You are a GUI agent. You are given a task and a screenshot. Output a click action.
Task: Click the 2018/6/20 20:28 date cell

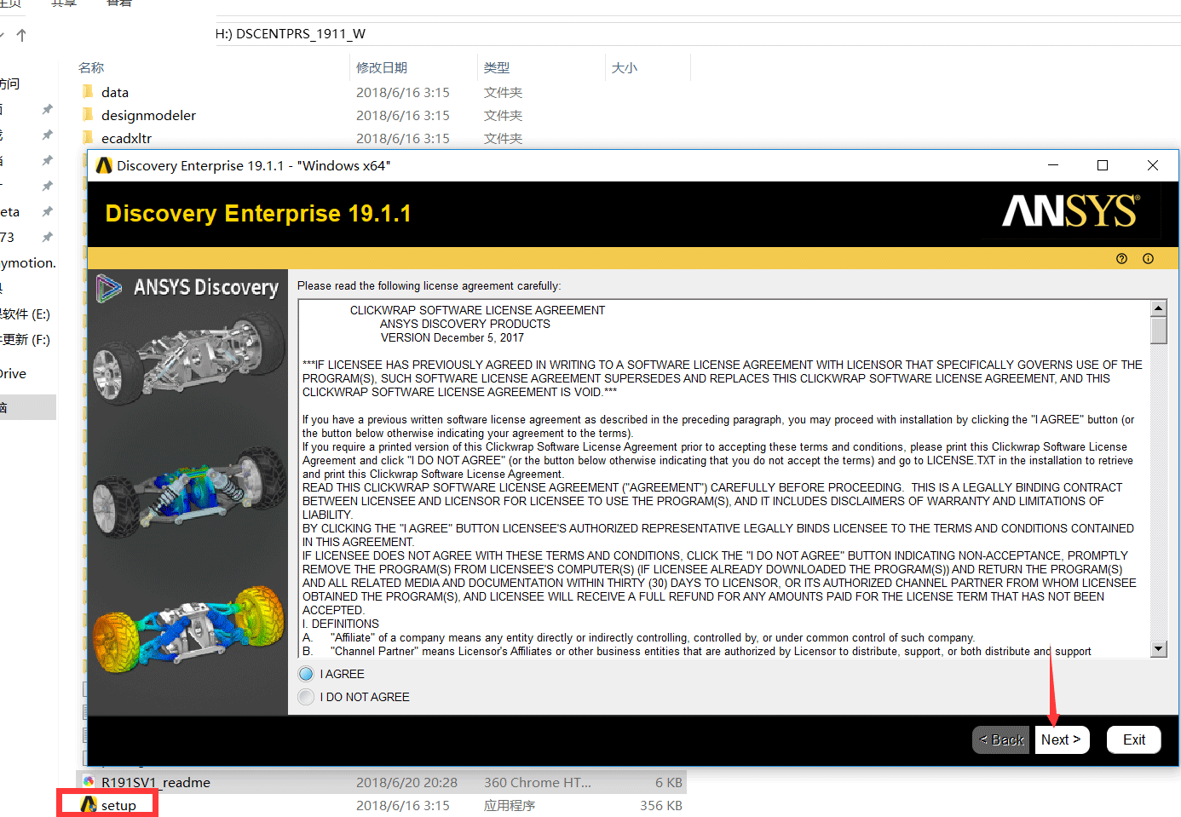coord(406,782)
